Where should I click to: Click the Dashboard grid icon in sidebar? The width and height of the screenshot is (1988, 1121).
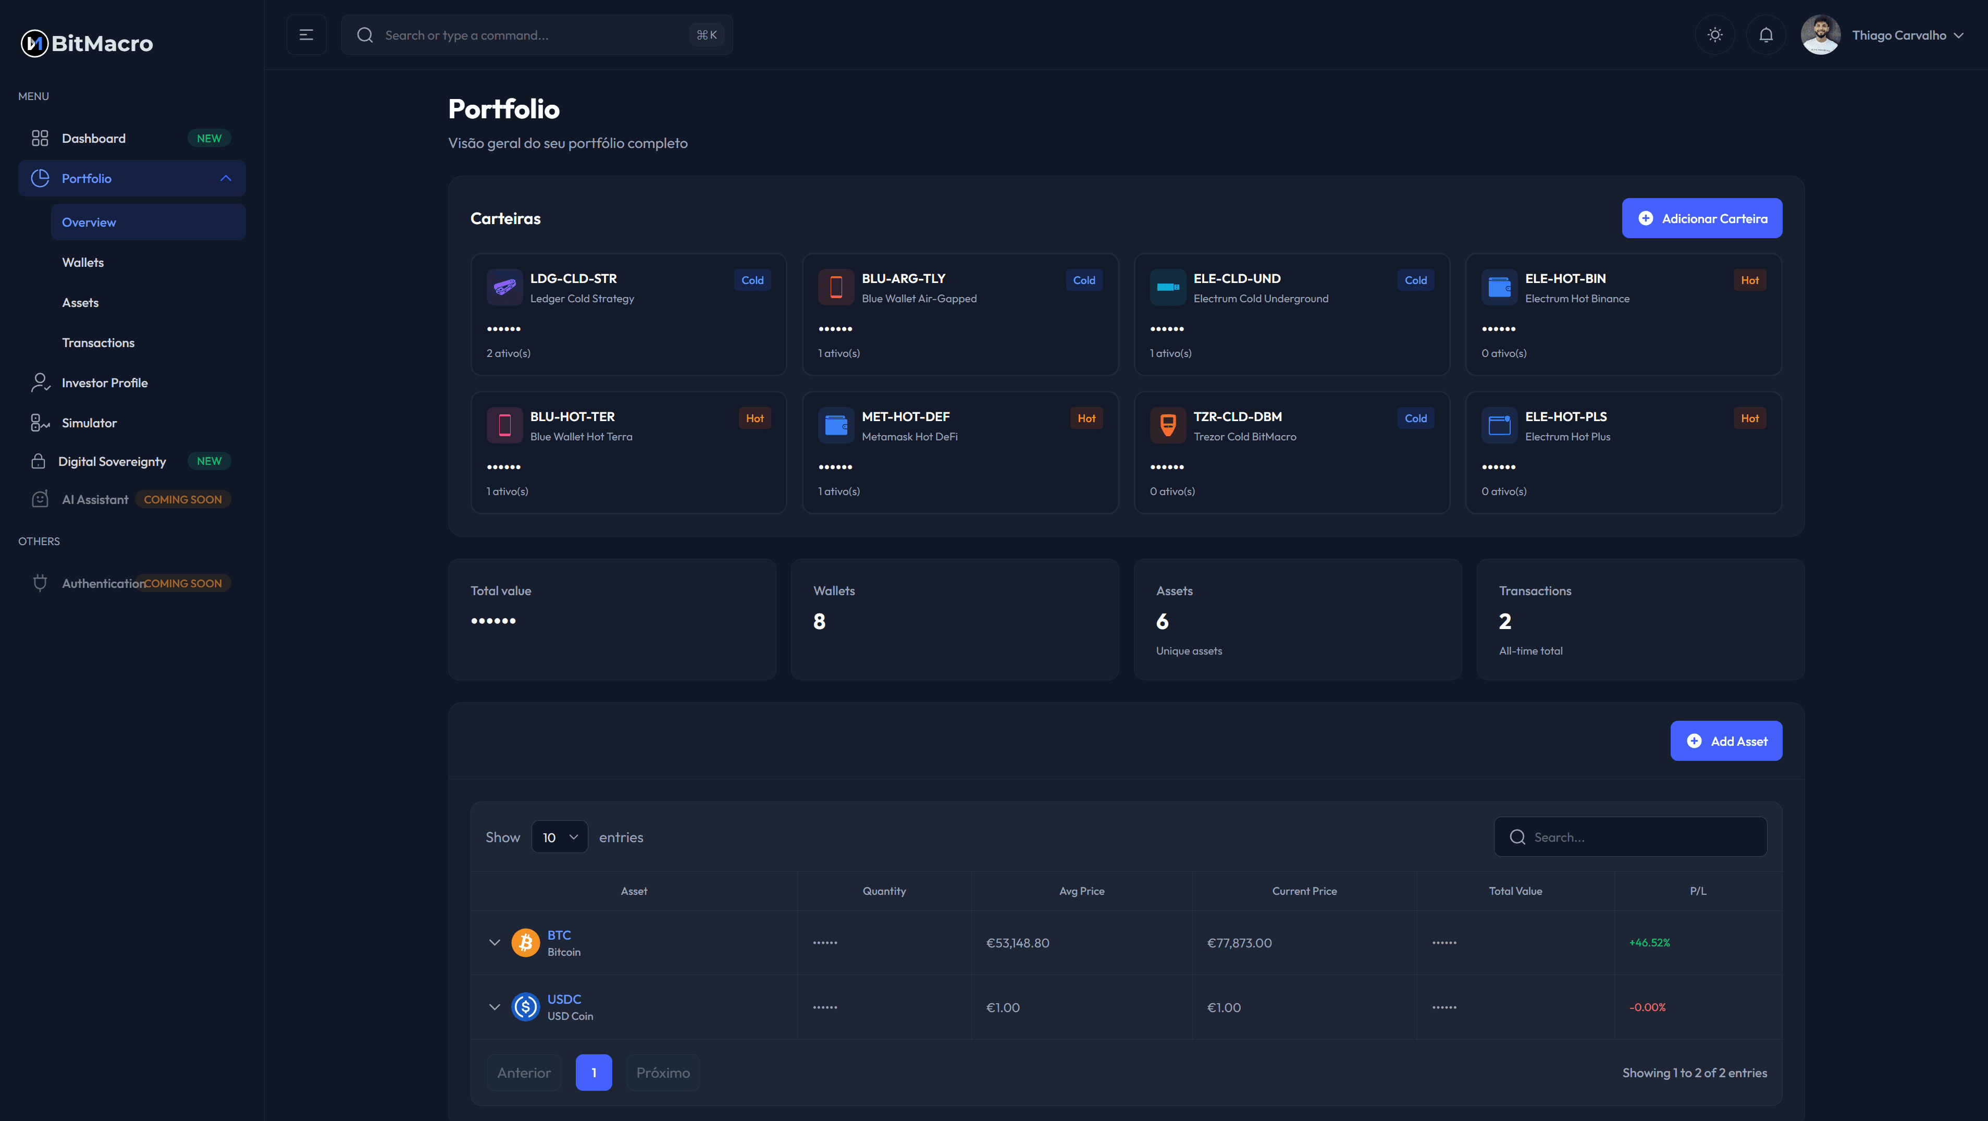(40, 138)
